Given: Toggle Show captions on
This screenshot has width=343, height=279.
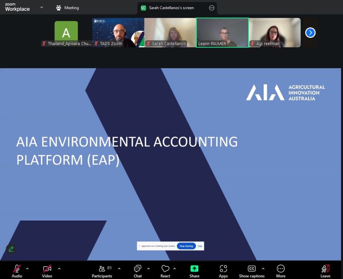Looking at the screenshot, I should click(x=252, y=269).
